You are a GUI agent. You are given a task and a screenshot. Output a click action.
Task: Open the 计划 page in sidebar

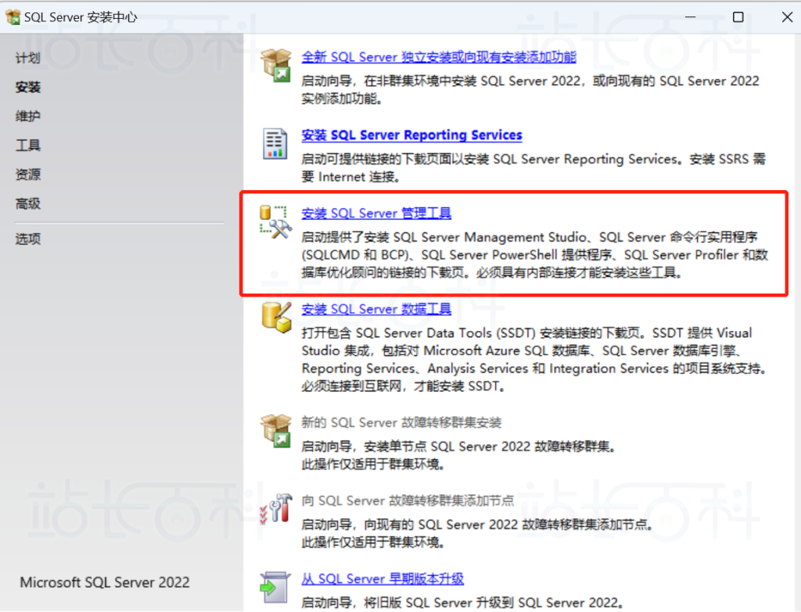point(27,58)
